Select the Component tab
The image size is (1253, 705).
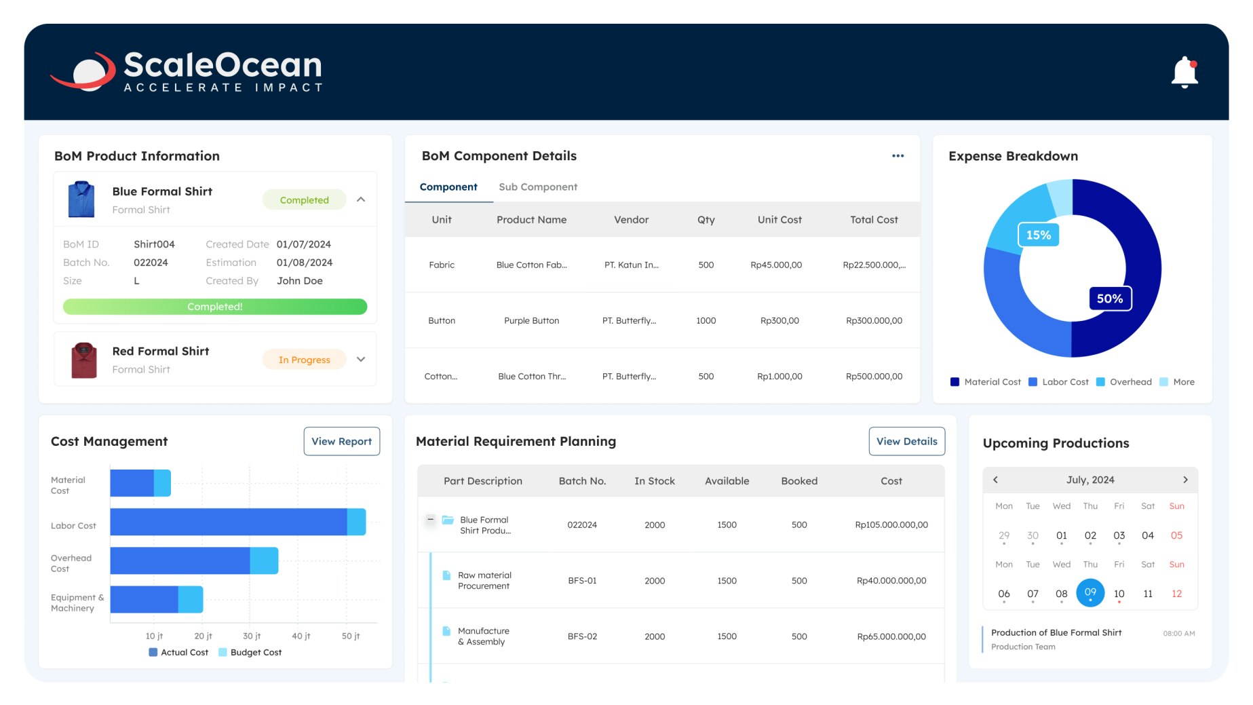[x=448, y=187]
